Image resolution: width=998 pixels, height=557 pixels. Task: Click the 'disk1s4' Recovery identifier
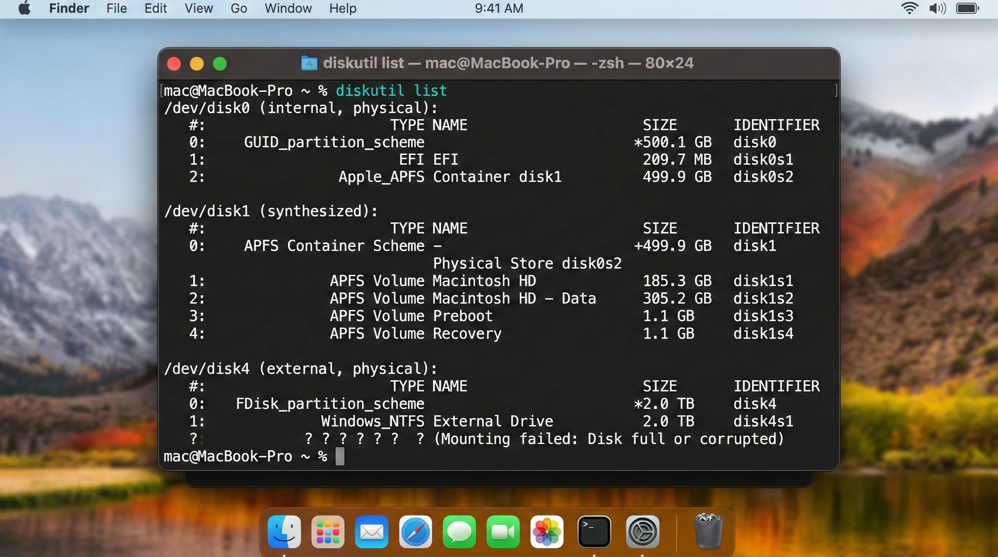point(763,334)
